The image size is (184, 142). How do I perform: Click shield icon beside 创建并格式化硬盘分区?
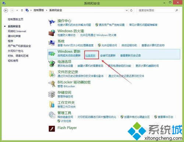click(x=122, y=117)
